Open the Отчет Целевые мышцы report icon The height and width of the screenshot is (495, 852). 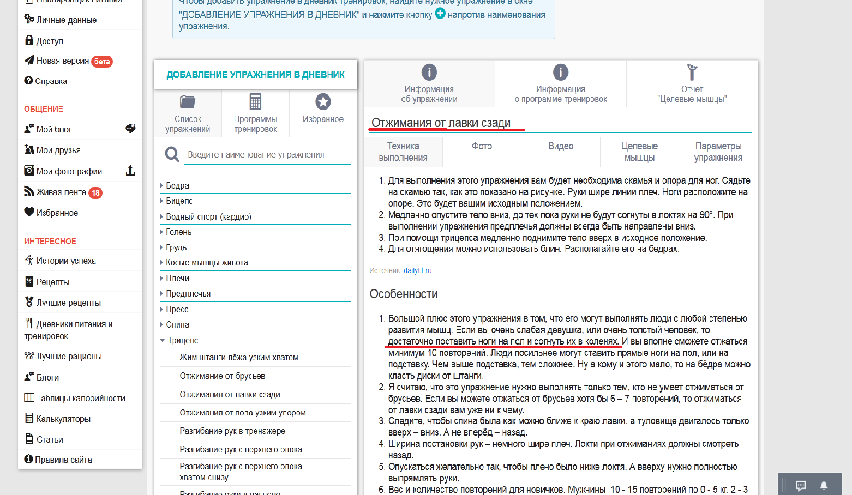point(692,73)
